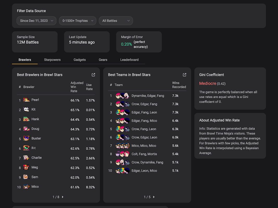Viewport: 278px width, 208px height.
Task: Click team icons for Edgar, Fang, Leon
Action: [x=123, y=112]
